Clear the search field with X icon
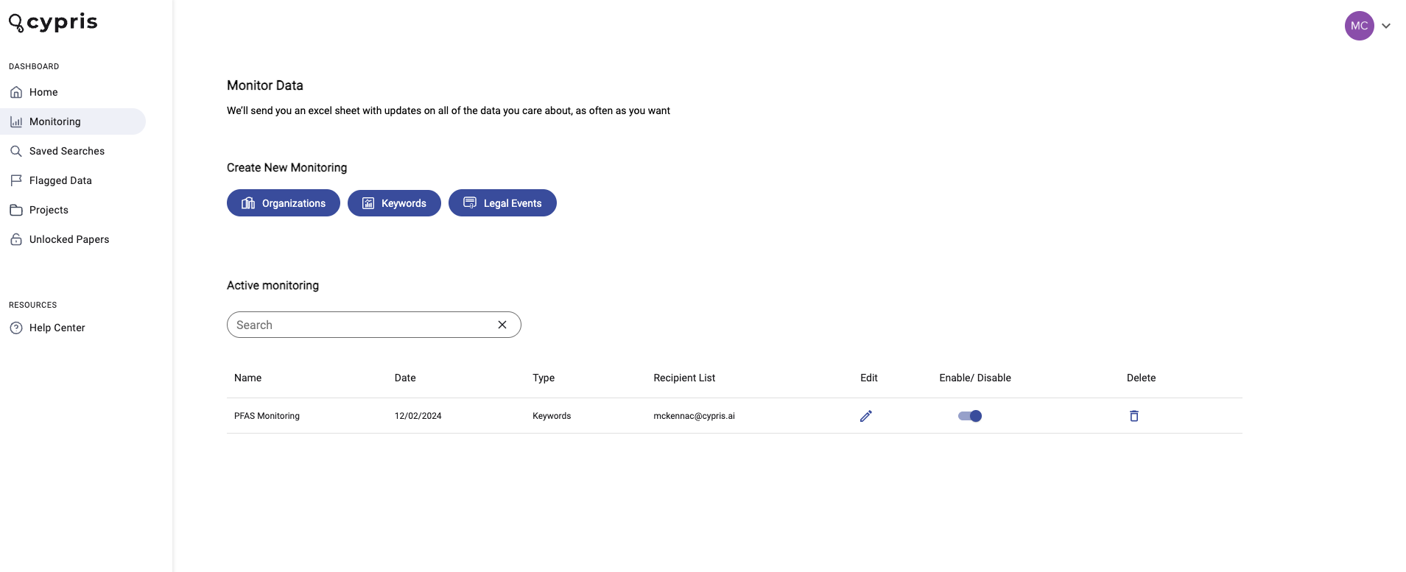 click(502, 325)
